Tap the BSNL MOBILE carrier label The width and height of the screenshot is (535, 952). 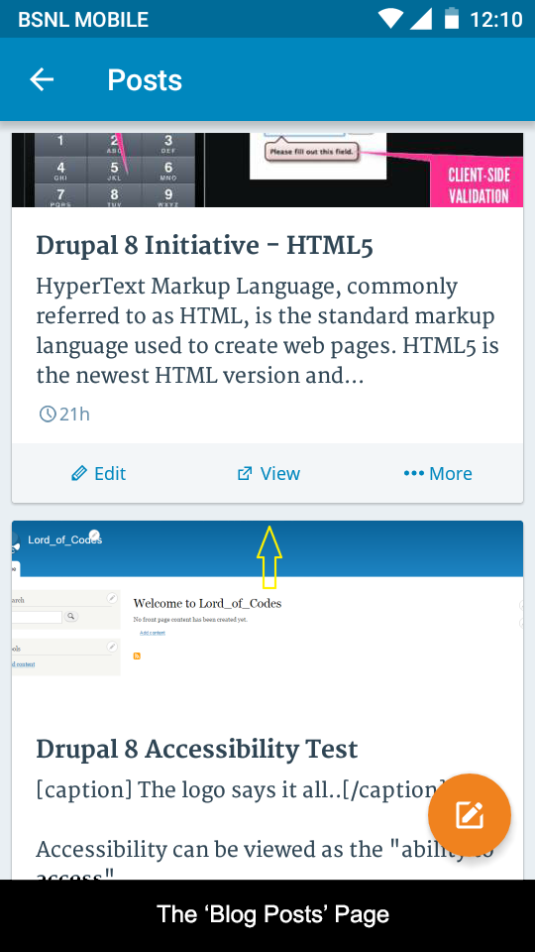point(83,20)
